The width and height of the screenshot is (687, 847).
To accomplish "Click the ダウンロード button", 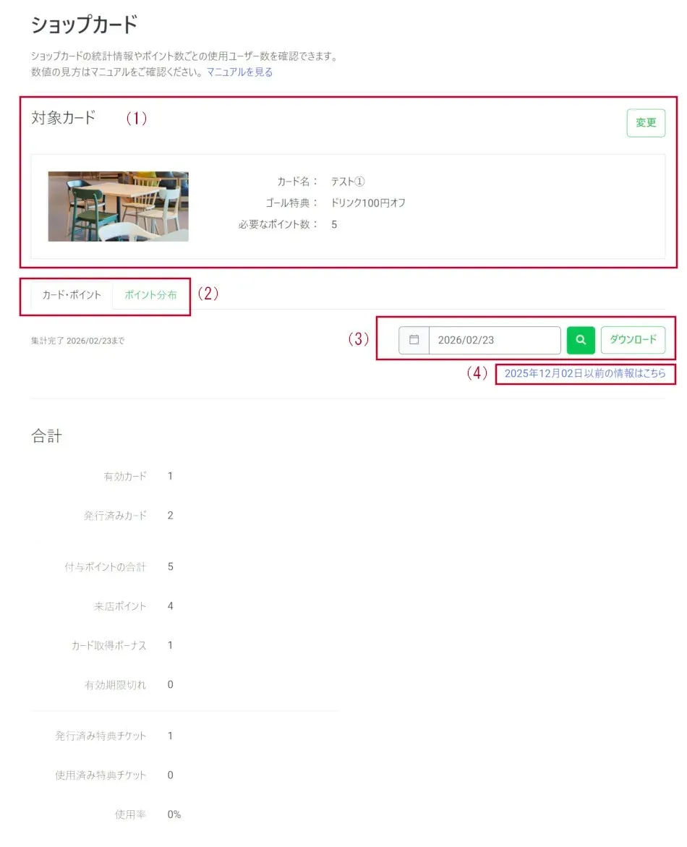I will pos(633,340).
